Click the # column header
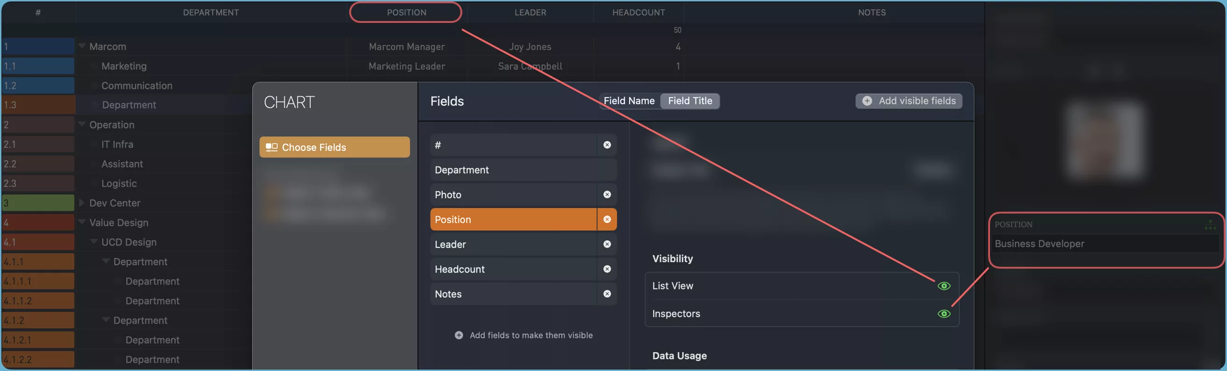The height and width of the screenshot is (371, 1227). point(38,13)
